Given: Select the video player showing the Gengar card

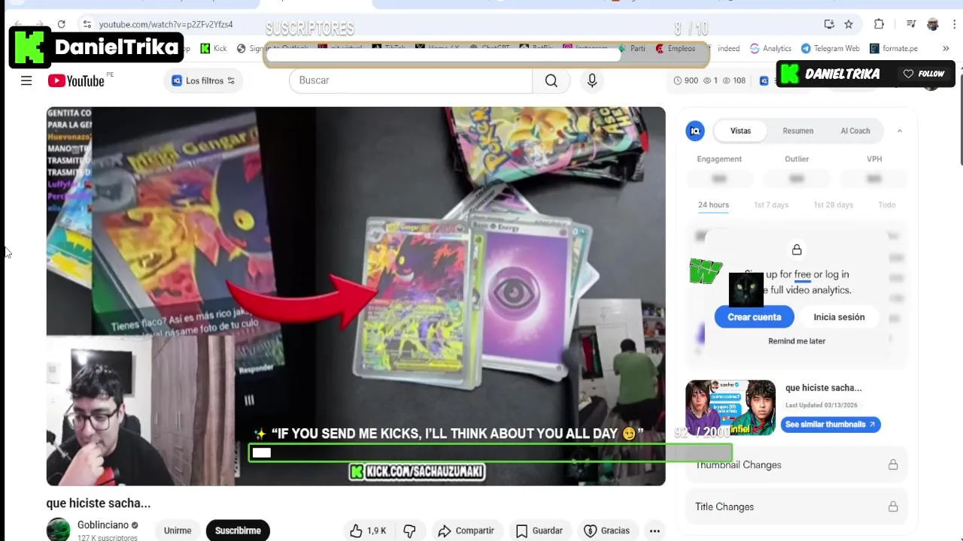Looking at the screenshot, I should coord(356,296).
